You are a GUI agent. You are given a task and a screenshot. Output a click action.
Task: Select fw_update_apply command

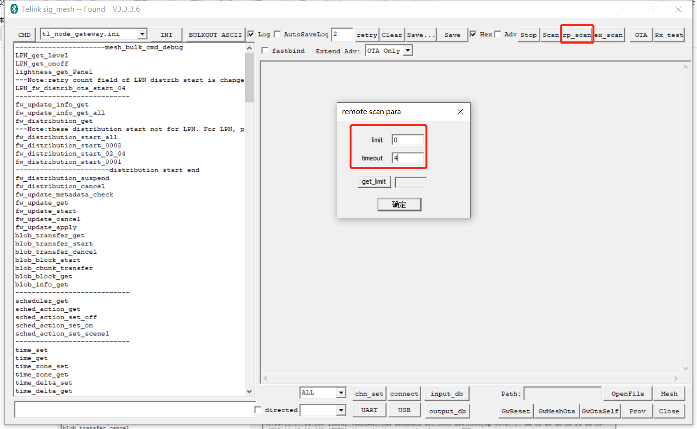(46, 227)
